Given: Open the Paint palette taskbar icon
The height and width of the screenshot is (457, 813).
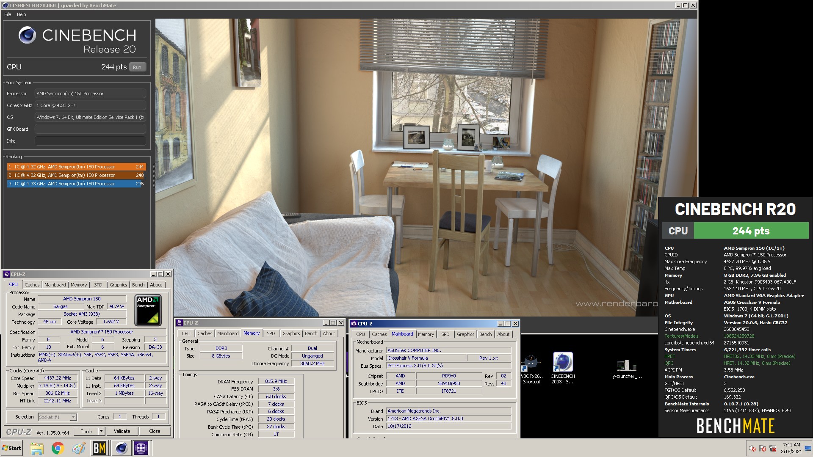Looking at the screenshot, I should pos(78,448).
